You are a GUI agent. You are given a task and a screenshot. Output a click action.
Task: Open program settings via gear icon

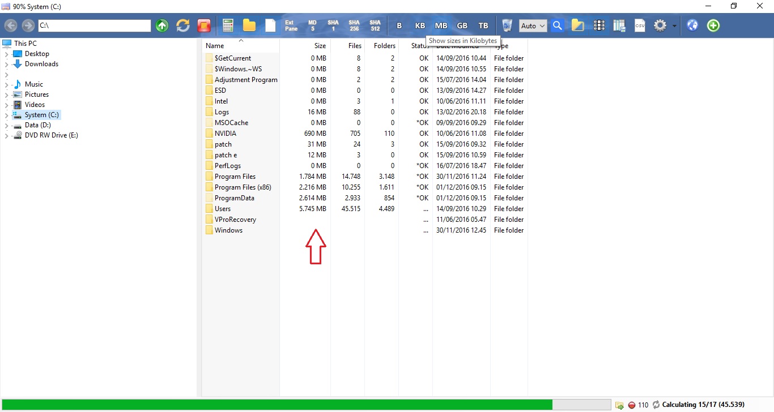click(x=660, y=25)
